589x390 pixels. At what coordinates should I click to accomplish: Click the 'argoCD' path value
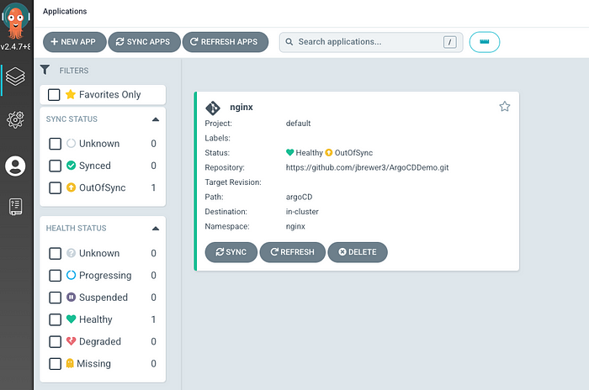299,197
